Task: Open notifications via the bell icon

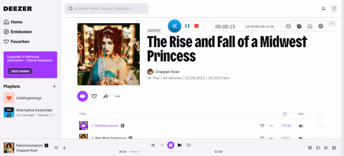Action: coord(323,9)
